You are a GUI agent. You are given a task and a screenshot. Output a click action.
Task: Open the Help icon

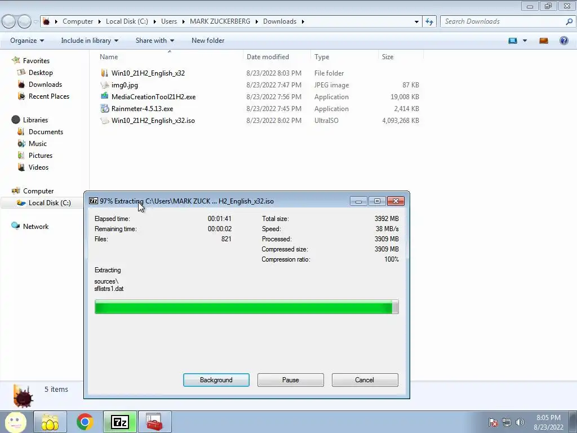pyautogui.click(x=563, y=41)
